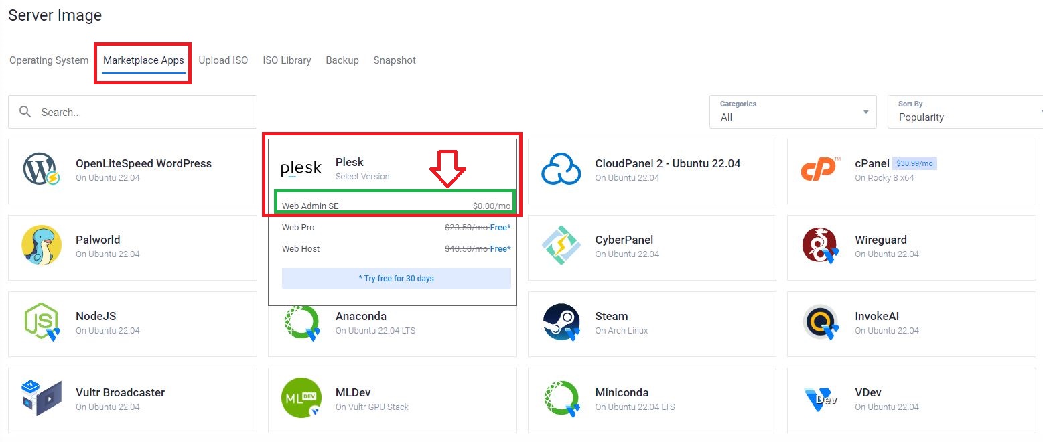This screenshot has height=442, width=1043.
Task: Click the Web Admin SE $0.00/mo price
Action: click(x=492, y=206)
